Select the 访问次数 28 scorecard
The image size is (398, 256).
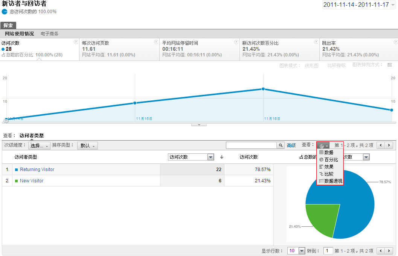(x=40, y=49)
